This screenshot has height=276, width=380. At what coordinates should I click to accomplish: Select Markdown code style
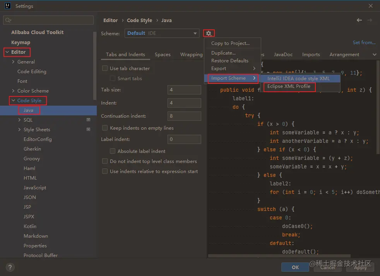coord(36,236)
